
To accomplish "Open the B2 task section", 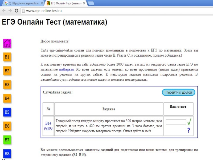I will point(7,71).
